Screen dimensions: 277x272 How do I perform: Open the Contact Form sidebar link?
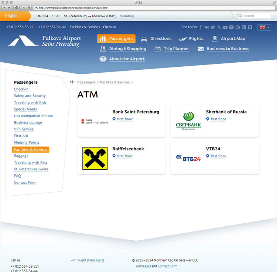click(x=25, y=182)
